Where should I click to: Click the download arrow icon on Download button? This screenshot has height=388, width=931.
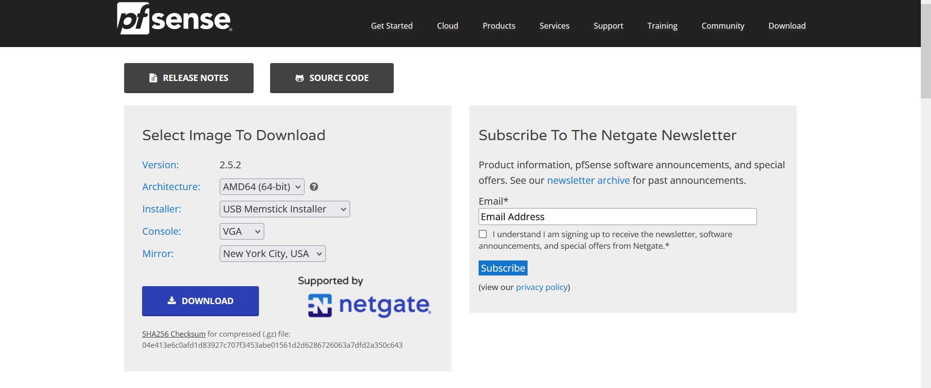coord(172,301)
